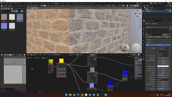Click file browser new folder icon
172x97 pixels.
[x=12, y=9]
